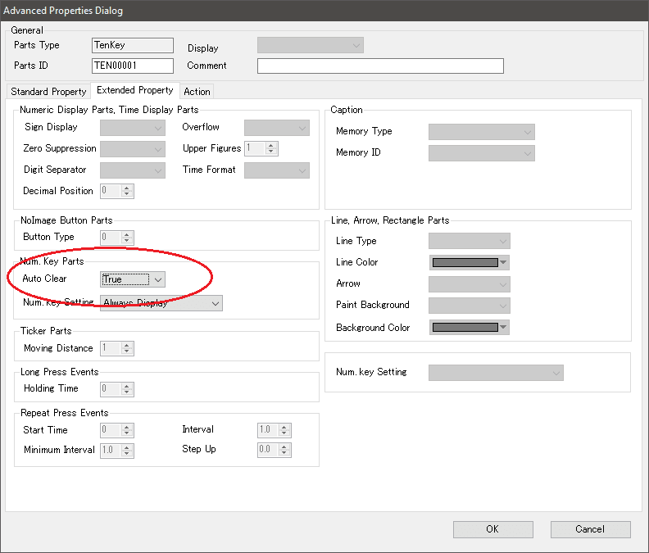Select the Extended Property tab
The image size is (649, 553).
[x=134, y=90]
